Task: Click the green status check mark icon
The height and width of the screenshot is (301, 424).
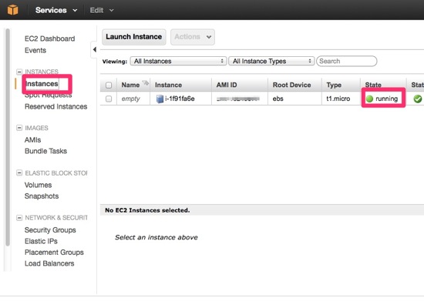Action: coord(418,99)
